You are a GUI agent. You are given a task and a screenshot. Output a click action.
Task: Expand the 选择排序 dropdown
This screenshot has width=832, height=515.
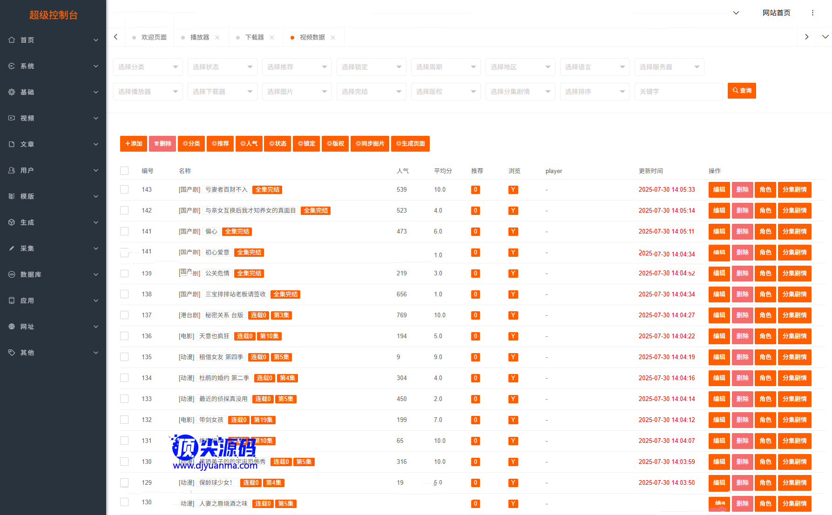[x=595, y=92]
